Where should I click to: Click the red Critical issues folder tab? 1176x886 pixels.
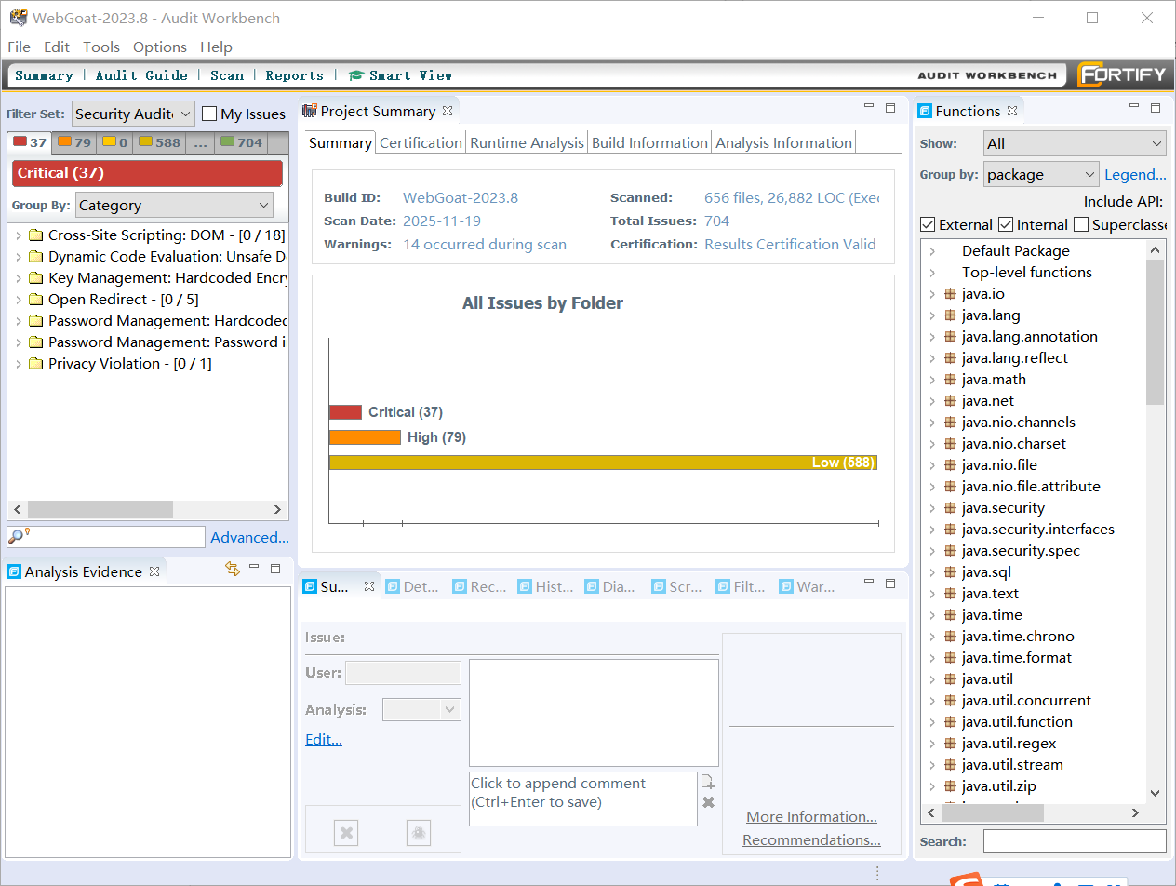click(x=29, y=143)
